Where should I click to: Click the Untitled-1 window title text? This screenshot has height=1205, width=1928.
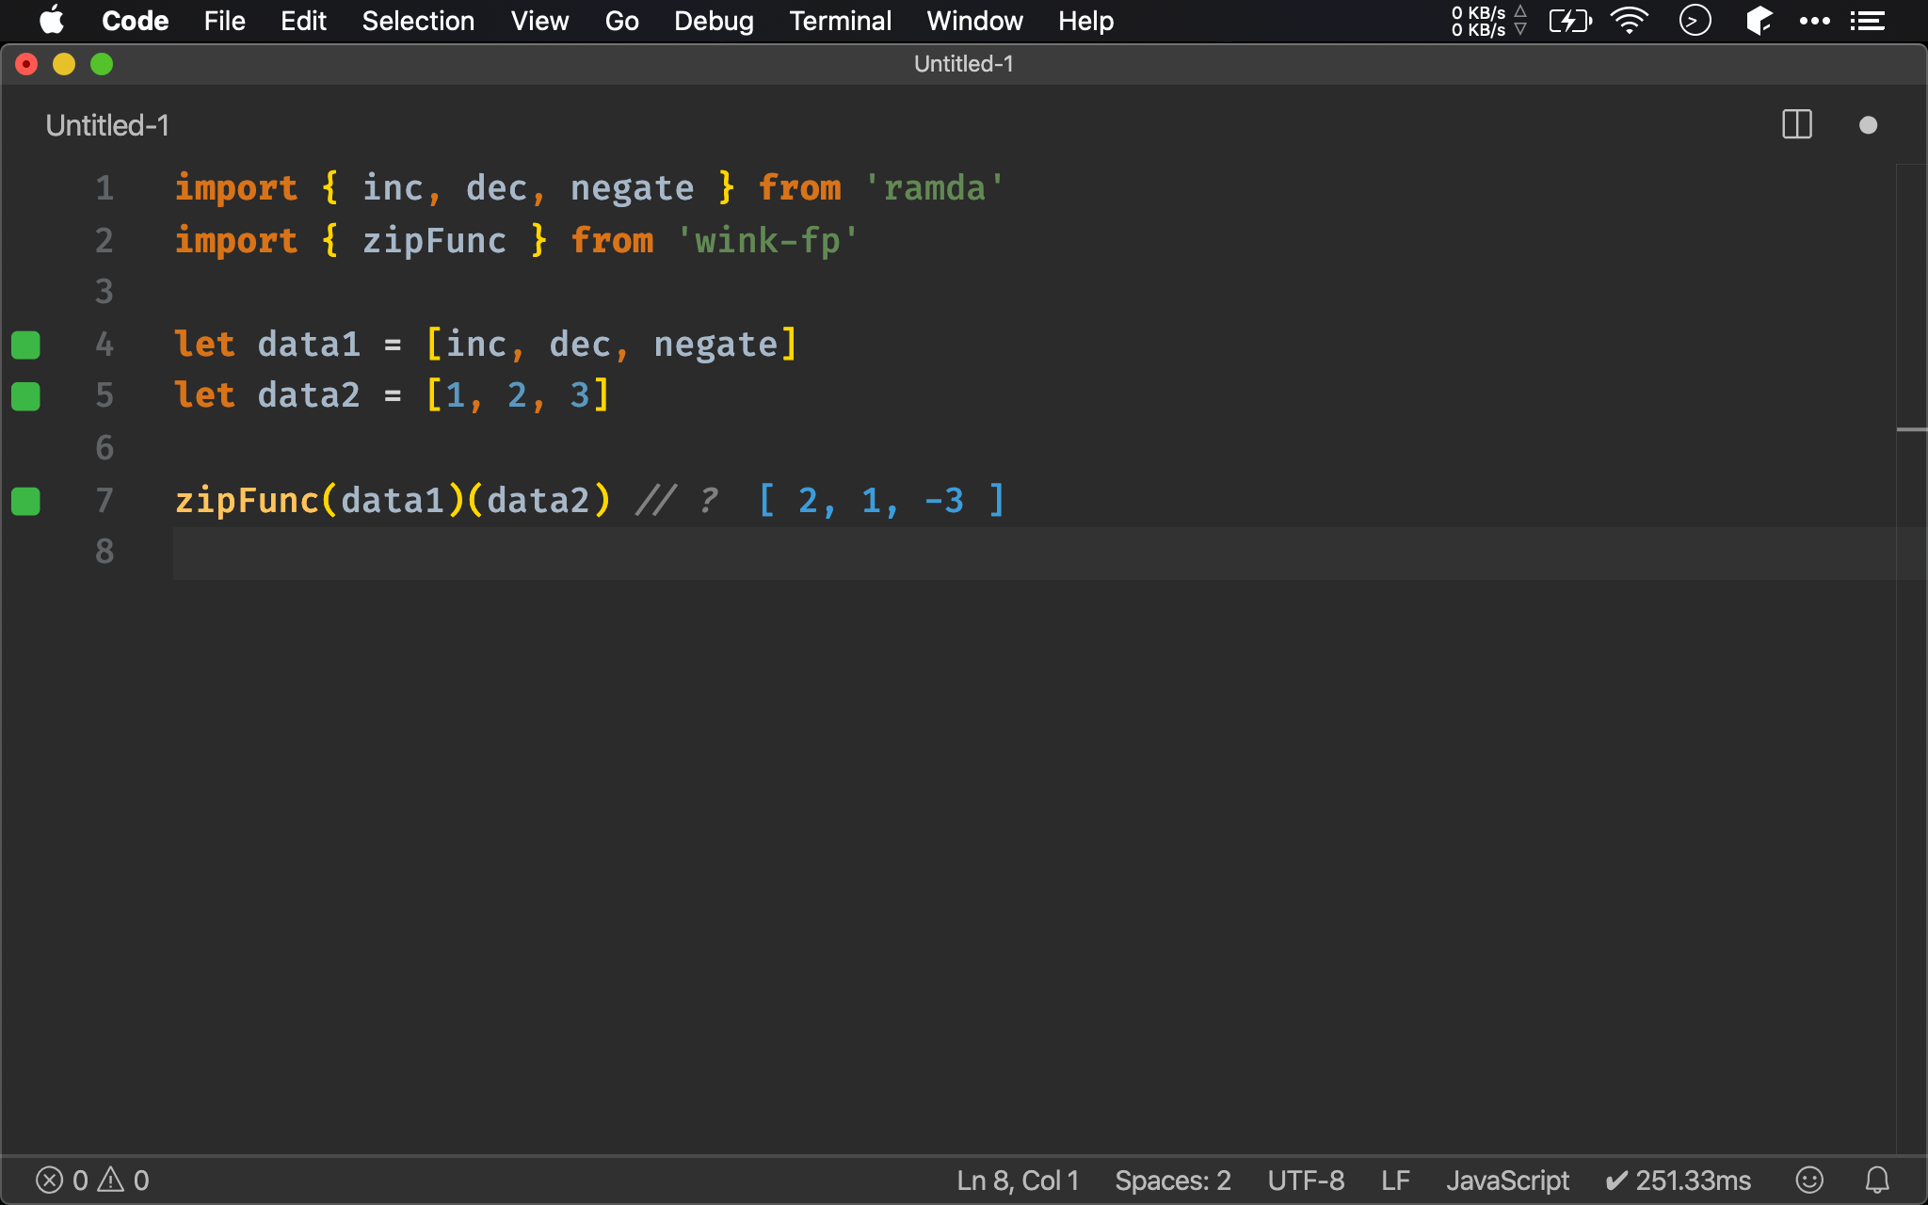pos(963,64)
